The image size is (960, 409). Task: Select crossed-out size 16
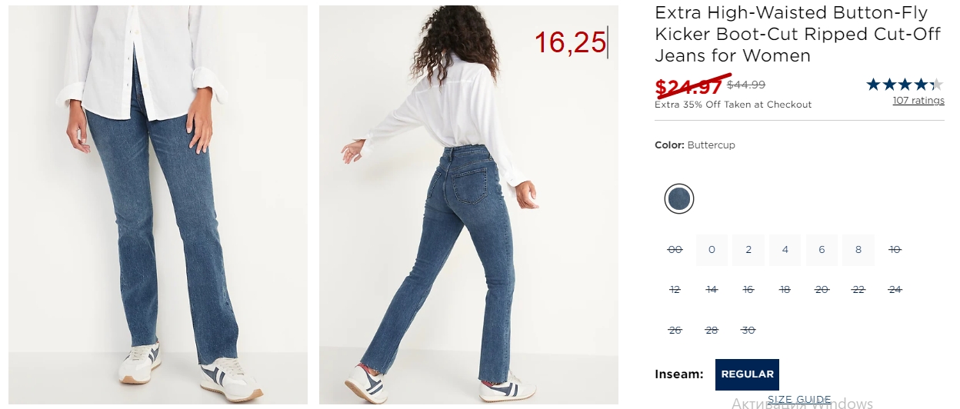tap(748, 290)
